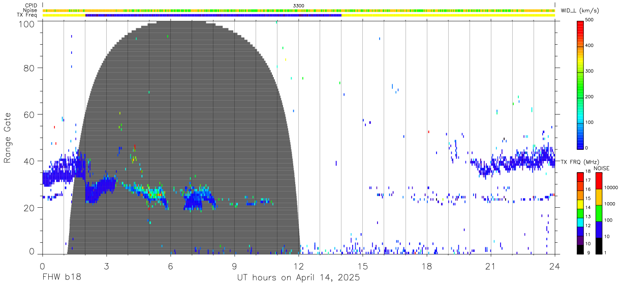Click the NOISE color bar
The image size is (624, 288).
[599, 213]
